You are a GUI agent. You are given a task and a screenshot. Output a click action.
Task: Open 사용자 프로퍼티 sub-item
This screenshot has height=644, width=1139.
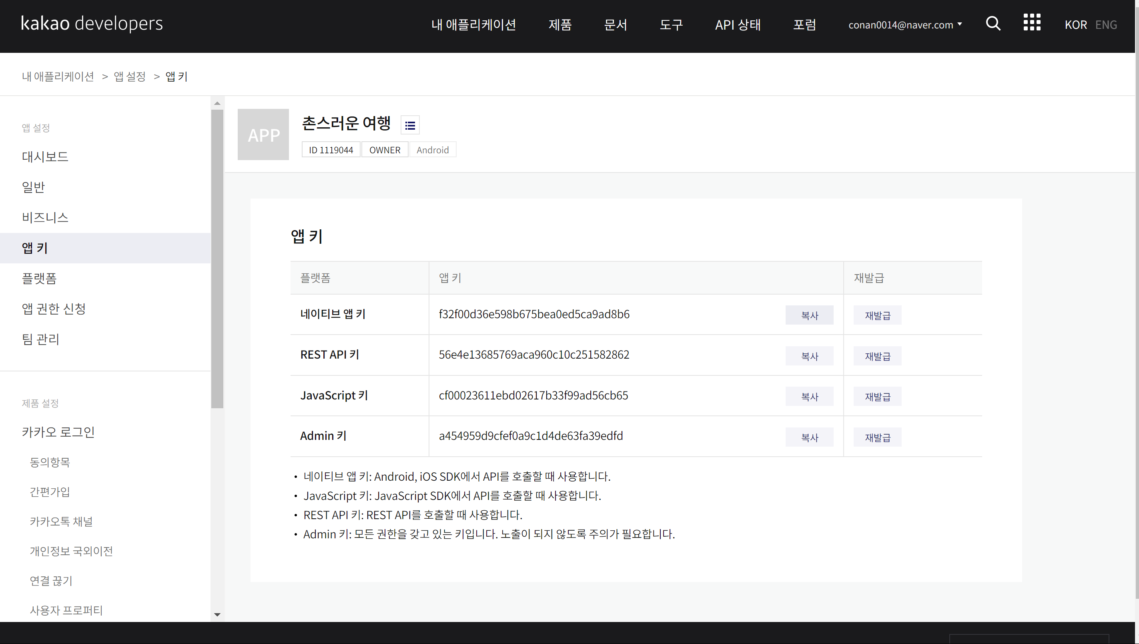(x=66, y=610)
